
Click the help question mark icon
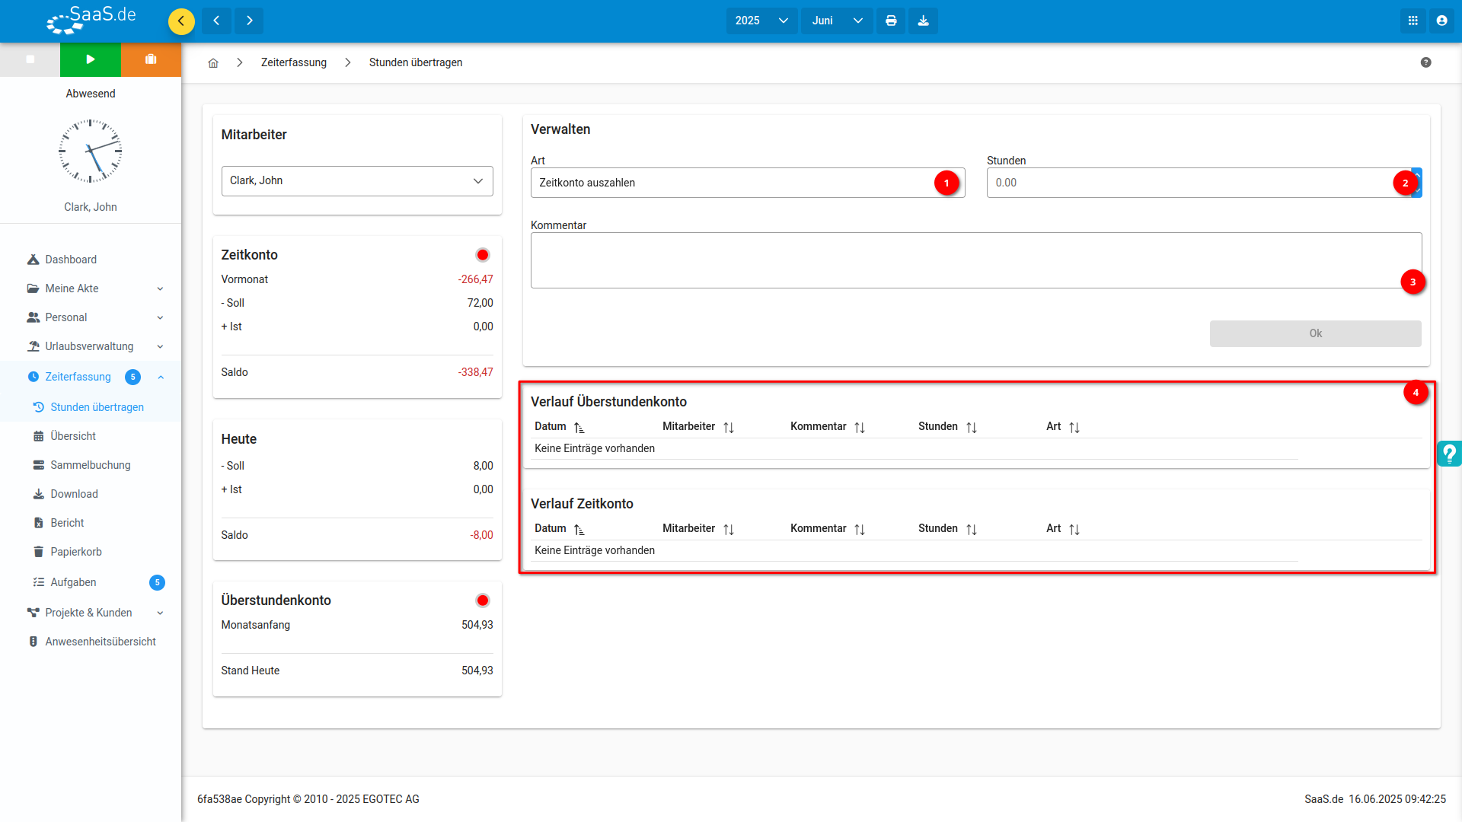1425,62
